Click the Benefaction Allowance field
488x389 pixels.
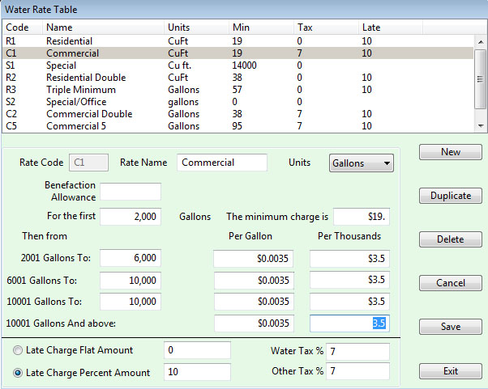point(131,192)
